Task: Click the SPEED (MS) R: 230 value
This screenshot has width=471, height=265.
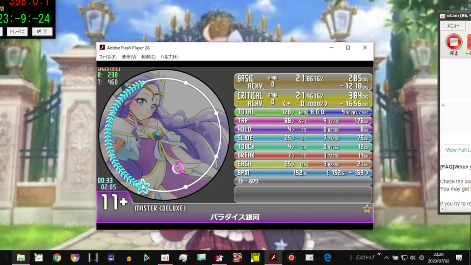Action: (108, 75)
